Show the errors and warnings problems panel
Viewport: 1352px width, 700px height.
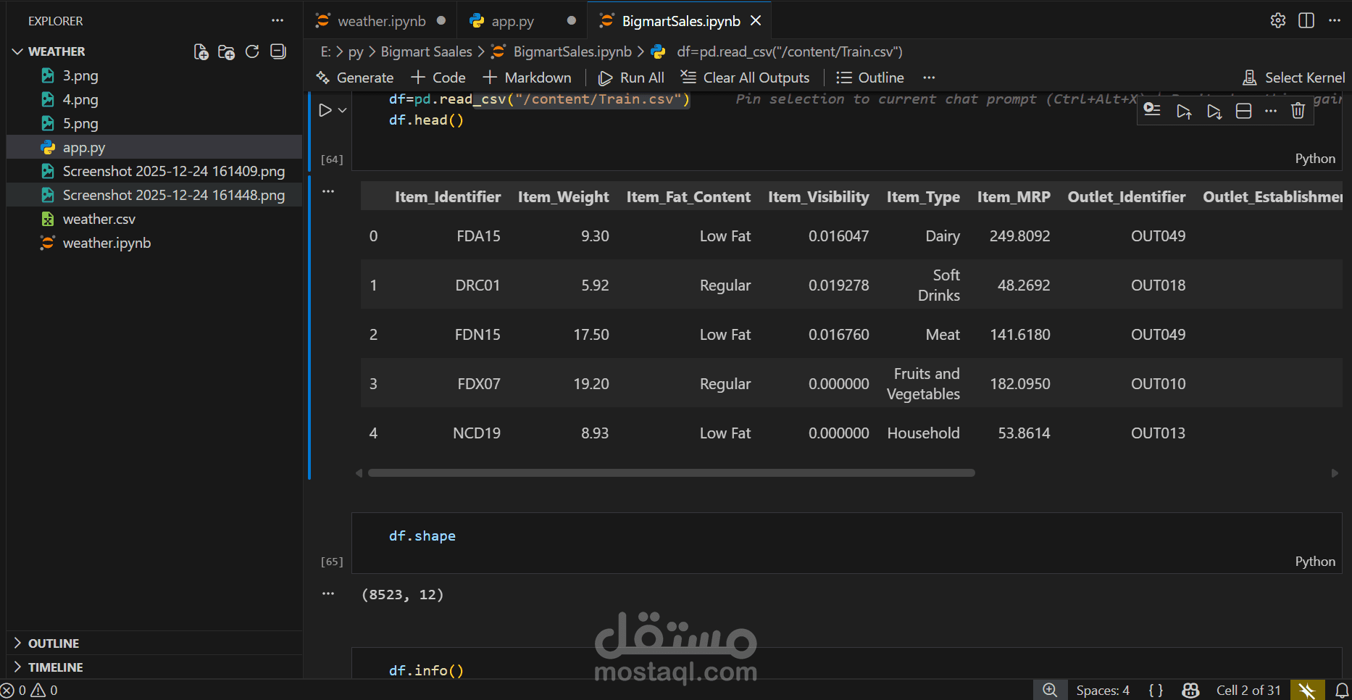coord(30,690)
